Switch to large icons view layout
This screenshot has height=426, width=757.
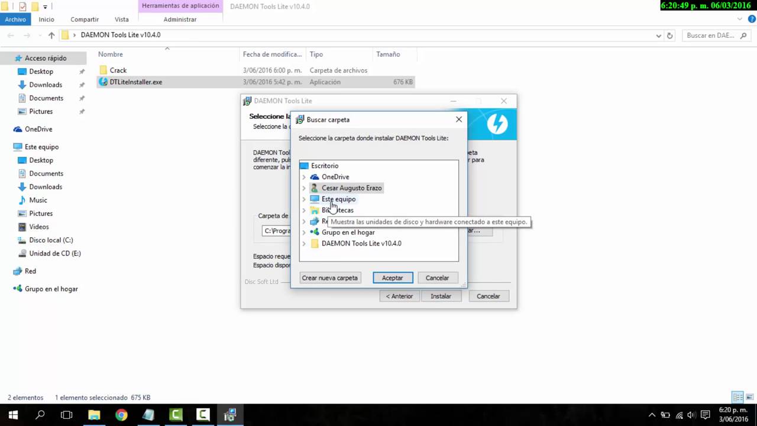coord(749,398)
